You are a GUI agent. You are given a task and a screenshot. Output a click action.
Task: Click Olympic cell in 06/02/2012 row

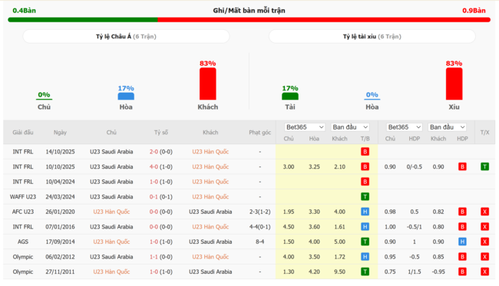23,257
